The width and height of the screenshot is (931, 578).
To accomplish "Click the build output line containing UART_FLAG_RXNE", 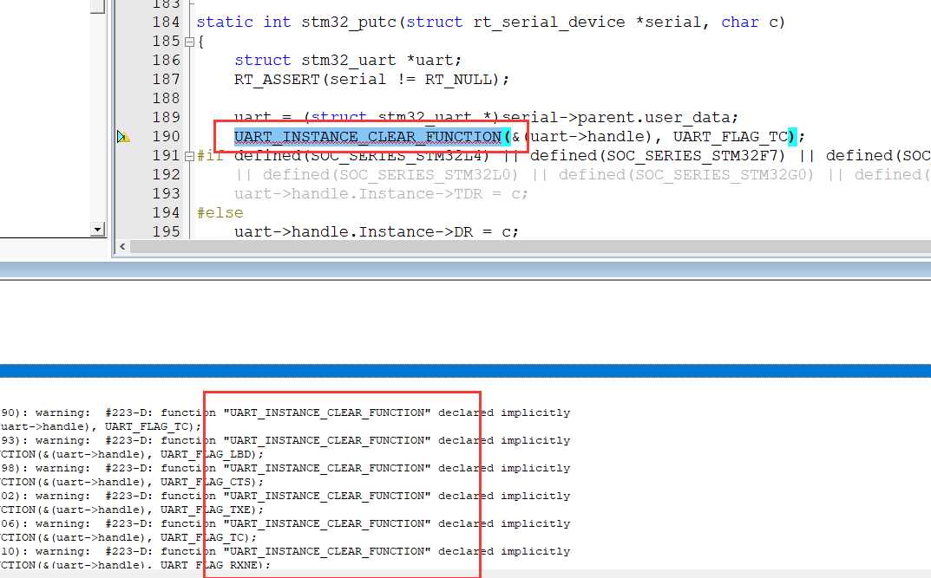I will pyautogui.click(x=135, y=565).
